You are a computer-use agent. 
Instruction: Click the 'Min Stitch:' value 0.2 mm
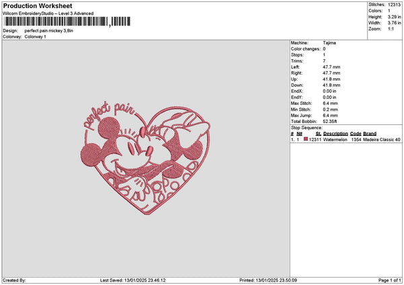[x=330, y=110]
